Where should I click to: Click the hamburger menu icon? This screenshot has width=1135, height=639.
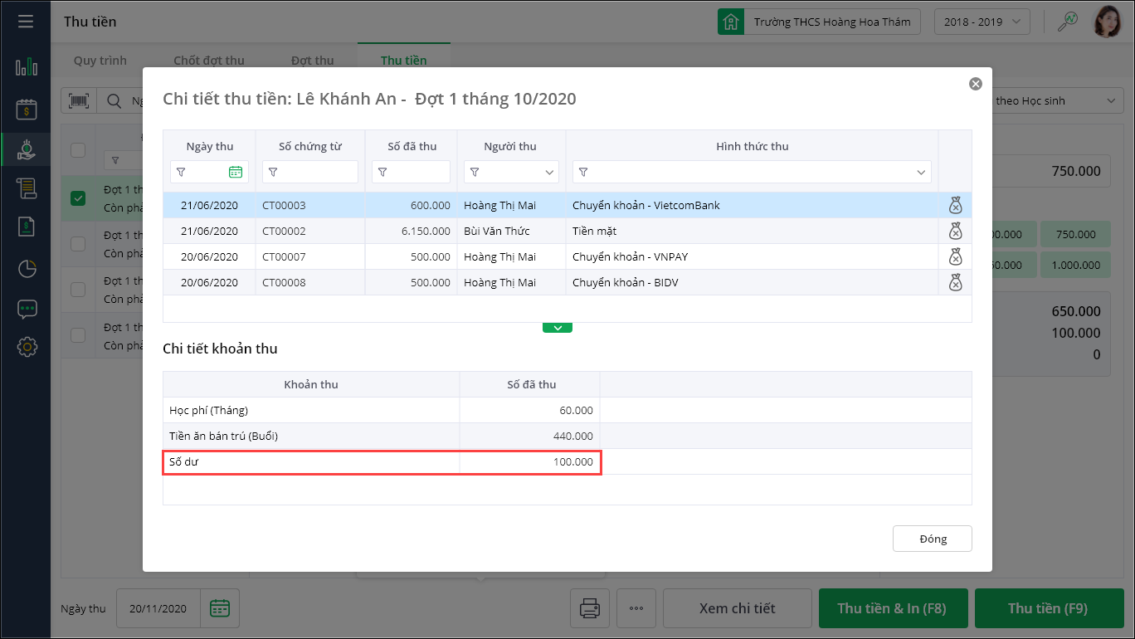tap(26, 21)
